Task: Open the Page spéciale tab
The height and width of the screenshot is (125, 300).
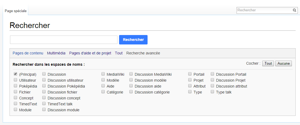Action: pyautogui.click(x=16, y=11)
